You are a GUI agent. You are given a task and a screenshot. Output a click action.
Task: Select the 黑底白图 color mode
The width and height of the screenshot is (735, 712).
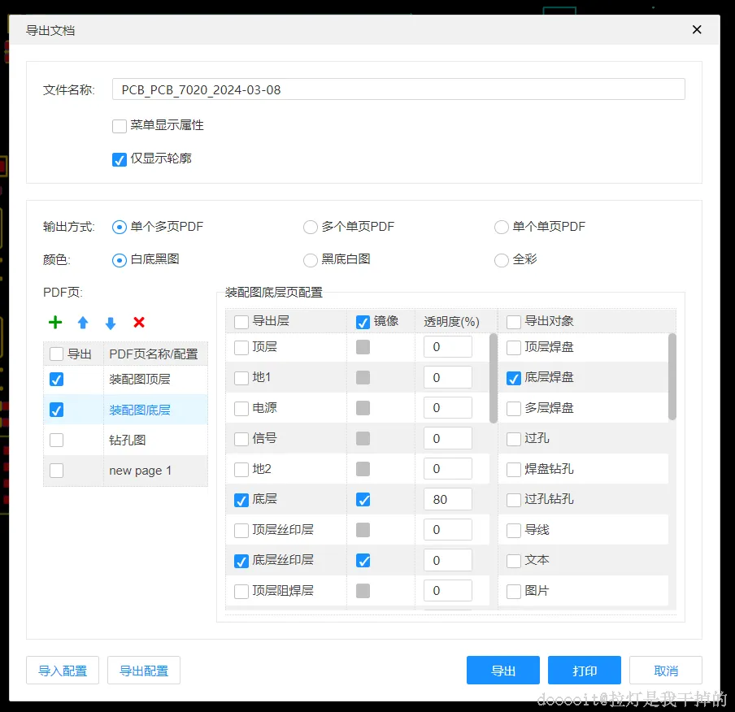(x=310, y=260)
